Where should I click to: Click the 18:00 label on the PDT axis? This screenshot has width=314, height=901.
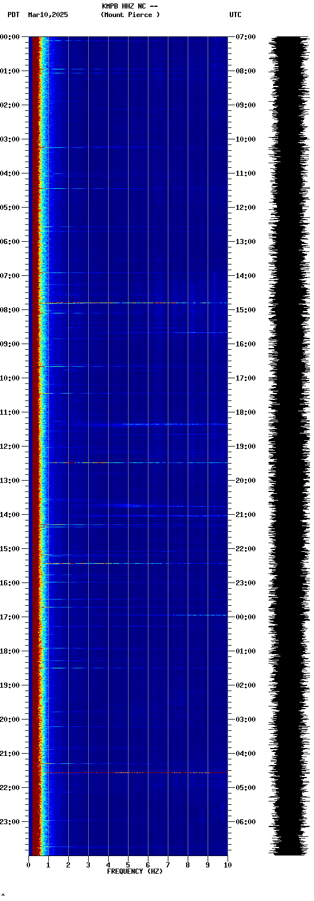(x=10, y=651)
